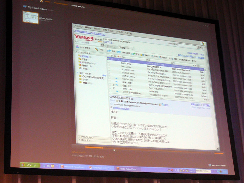This screenshot has height=183, width=244.
Task: Click the 転送 (forward) toolbar icon
Action: click(133, 54)
